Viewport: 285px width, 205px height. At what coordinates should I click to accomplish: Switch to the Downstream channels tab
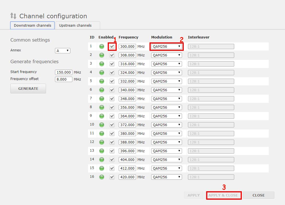32,26
